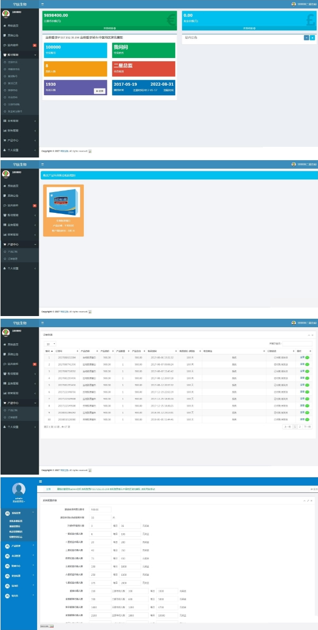Toggle the green switch in order row 8

307,406
